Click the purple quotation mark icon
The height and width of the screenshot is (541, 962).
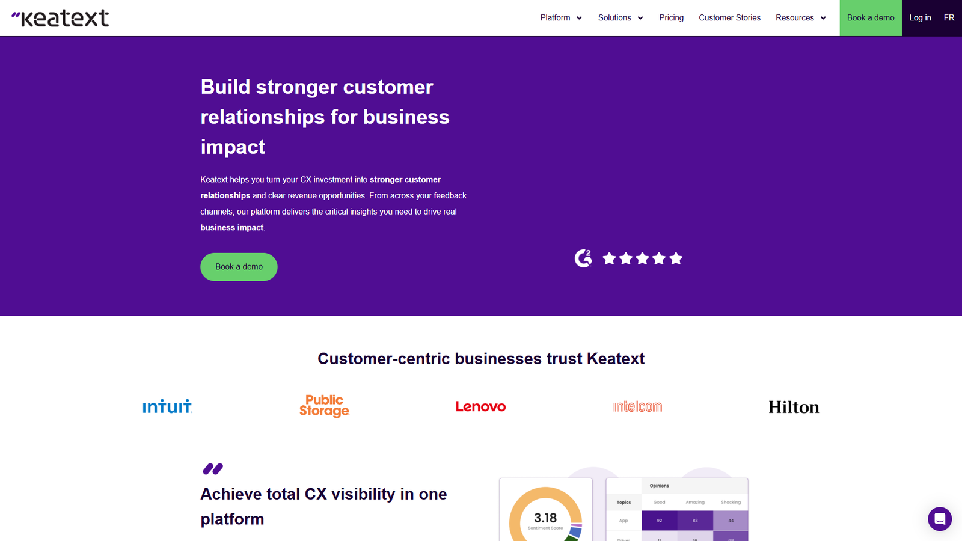click(x=213, y=469)
